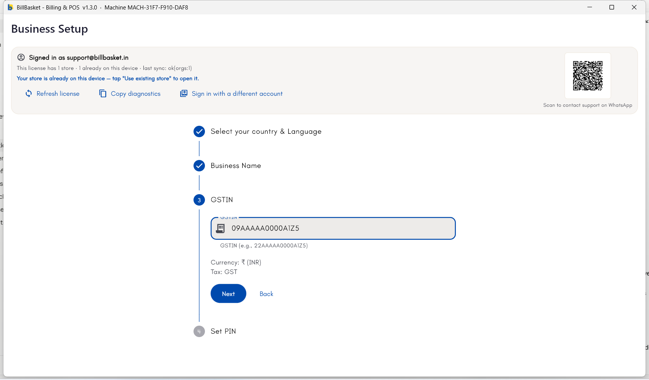The width and height of the screenshot is (649, 380).
Task: Go Back to previous step
Action: click(267, 294)
